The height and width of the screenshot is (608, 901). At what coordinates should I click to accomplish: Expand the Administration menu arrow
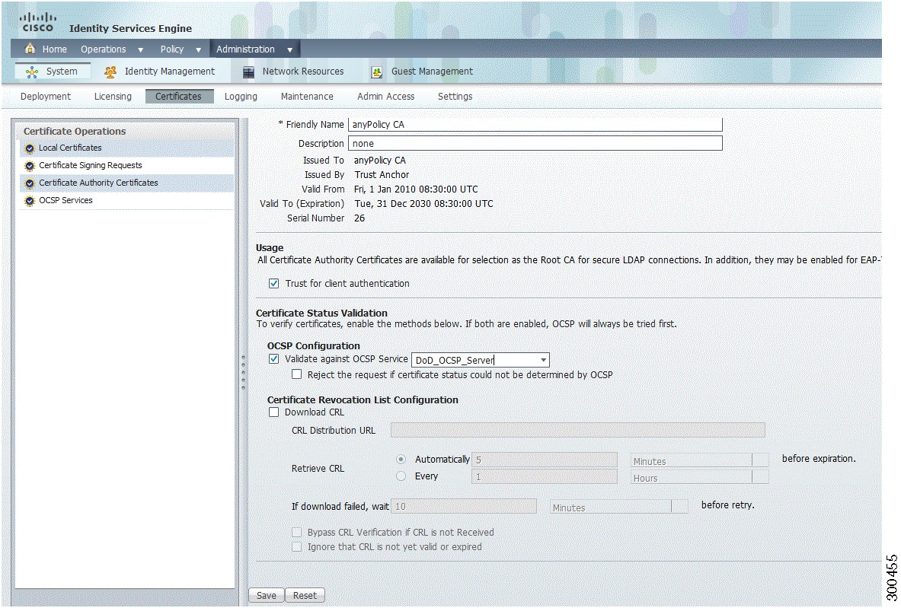[289, 50]
